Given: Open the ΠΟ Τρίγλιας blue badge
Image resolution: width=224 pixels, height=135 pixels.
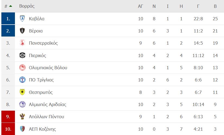Looking at the screenshot, I should (22, 80).
